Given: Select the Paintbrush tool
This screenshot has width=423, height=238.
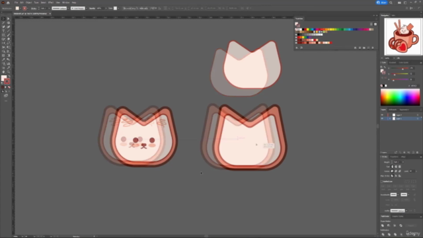Looking at the screenshot, I should [9, 35].
